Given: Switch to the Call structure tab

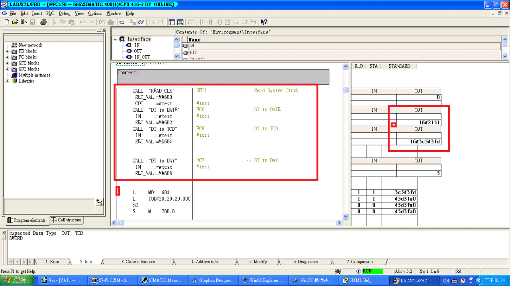Looking at the screenshot, I should [67, 220].
